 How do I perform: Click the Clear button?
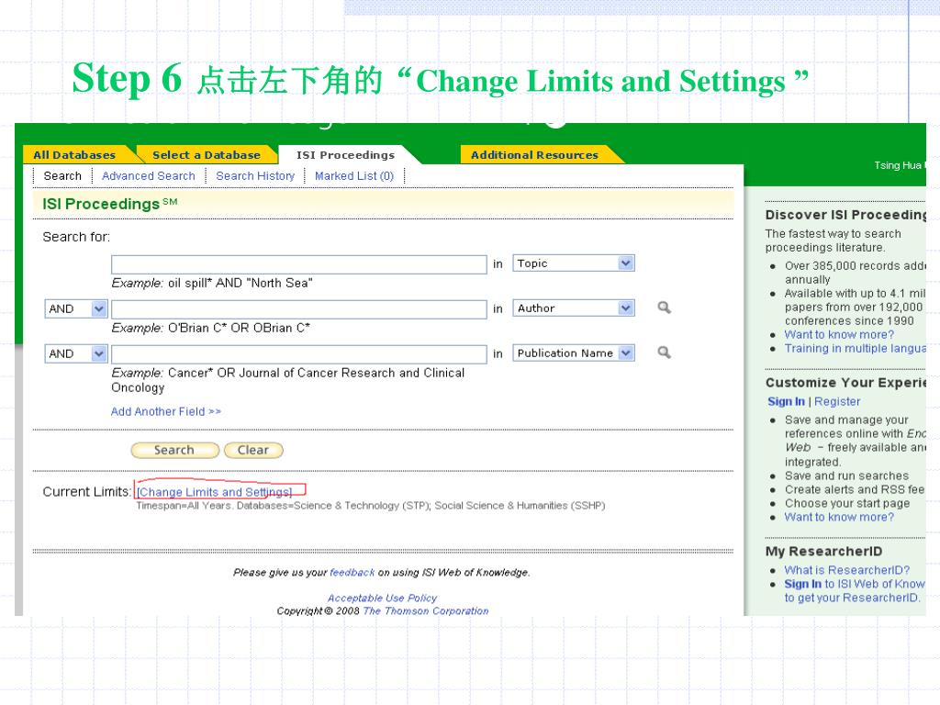[x=253, y=450]
